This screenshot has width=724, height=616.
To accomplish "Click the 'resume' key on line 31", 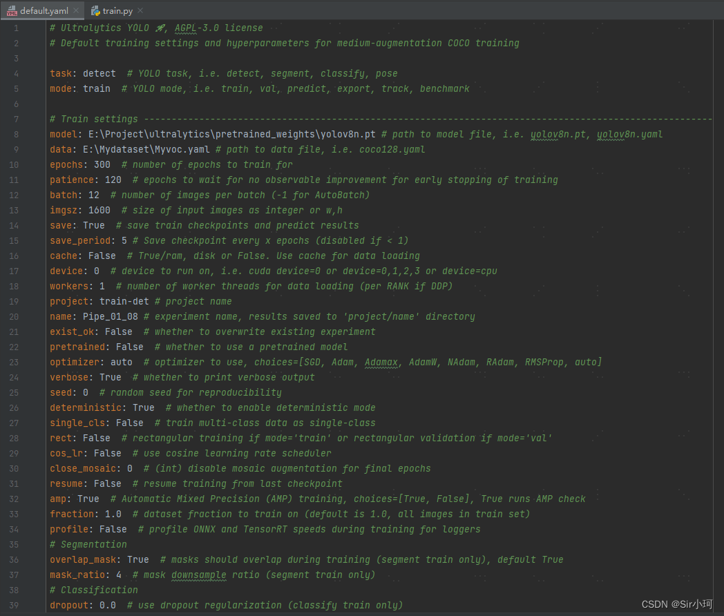I will click(66, 484).
